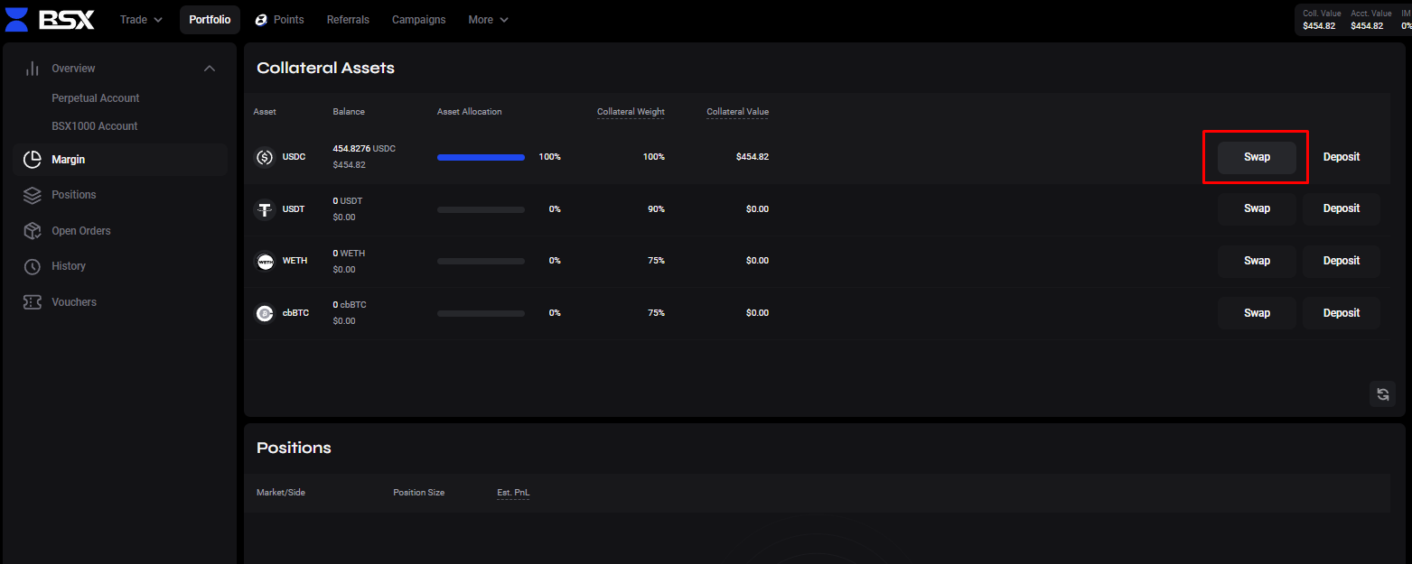Click the Acct. Value summary in header
Viewport: 1412px width, 564px height.
coord(1370,20)
